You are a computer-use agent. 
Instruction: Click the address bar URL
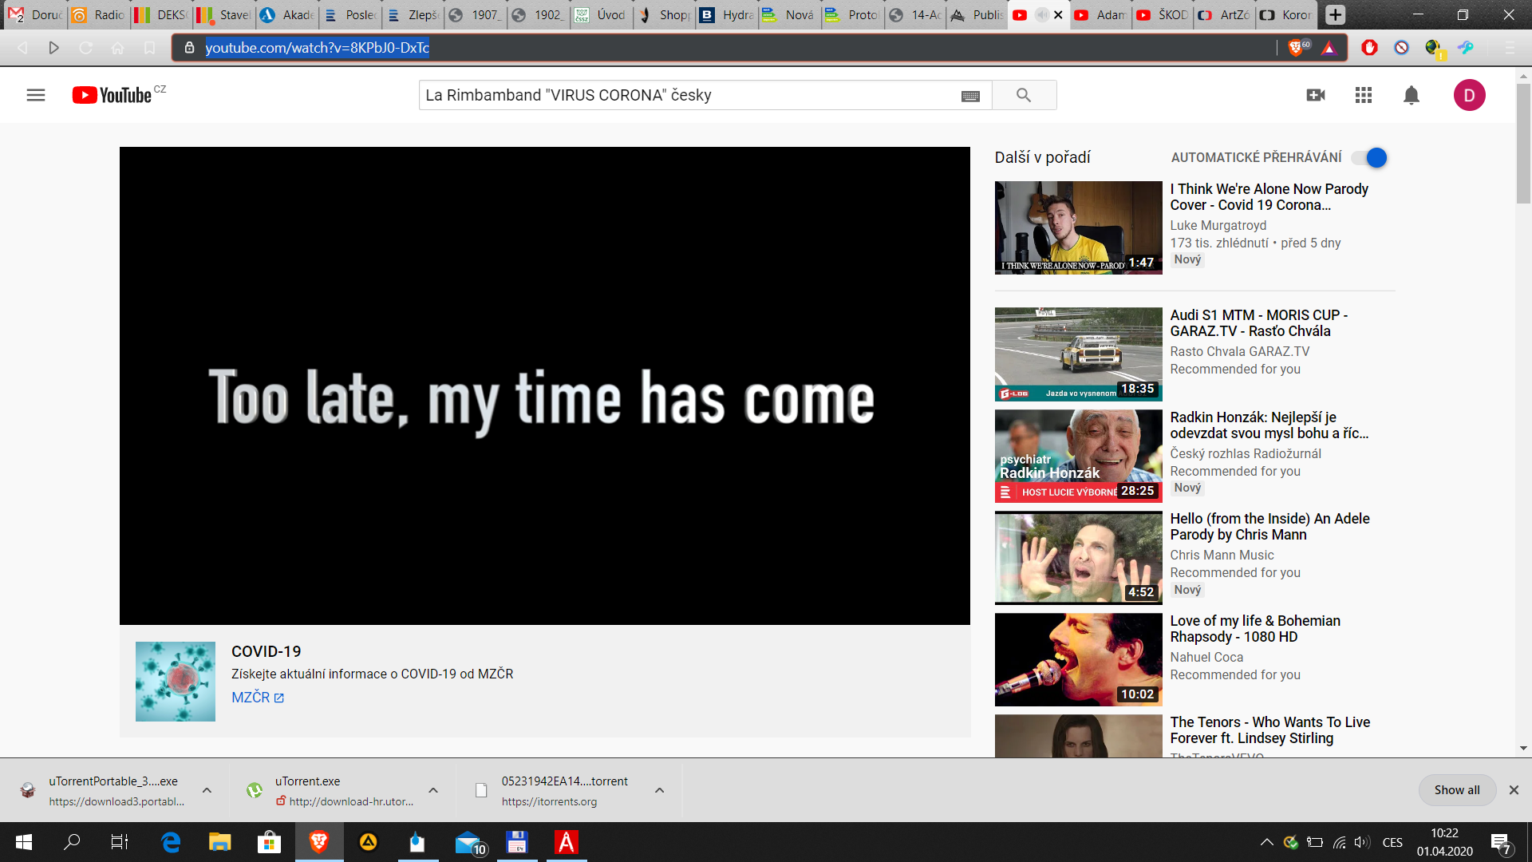(x=317, y=48)
